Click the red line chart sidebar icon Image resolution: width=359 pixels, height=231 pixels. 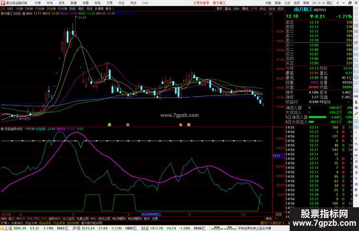coord(356,37)
